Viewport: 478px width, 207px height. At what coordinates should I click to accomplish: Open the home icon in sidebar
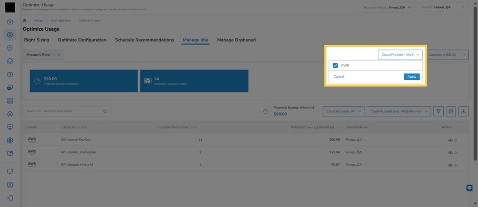(10, 22)
